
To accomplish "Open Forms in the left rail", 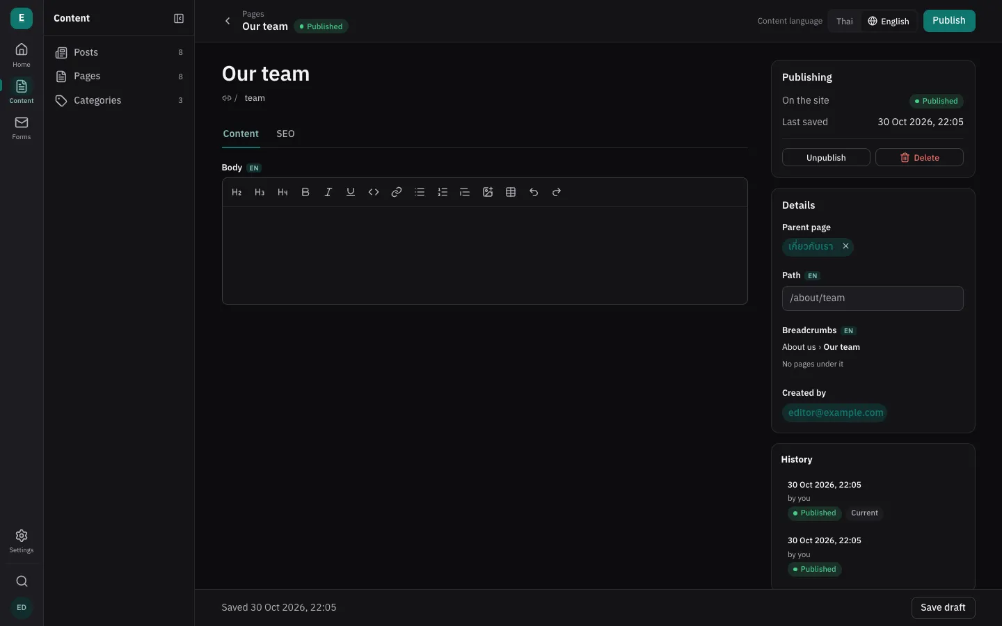I will [x=22, y=127].
